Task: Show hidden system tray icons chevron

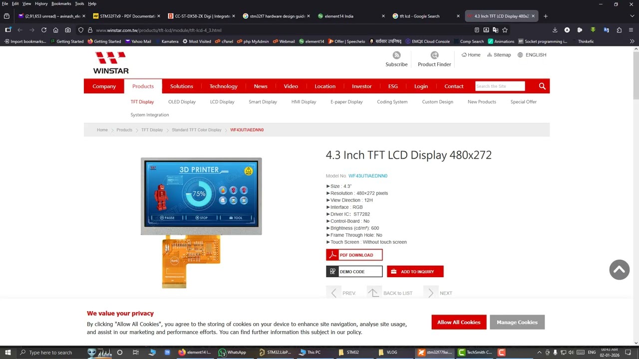Action: point(539,353)
